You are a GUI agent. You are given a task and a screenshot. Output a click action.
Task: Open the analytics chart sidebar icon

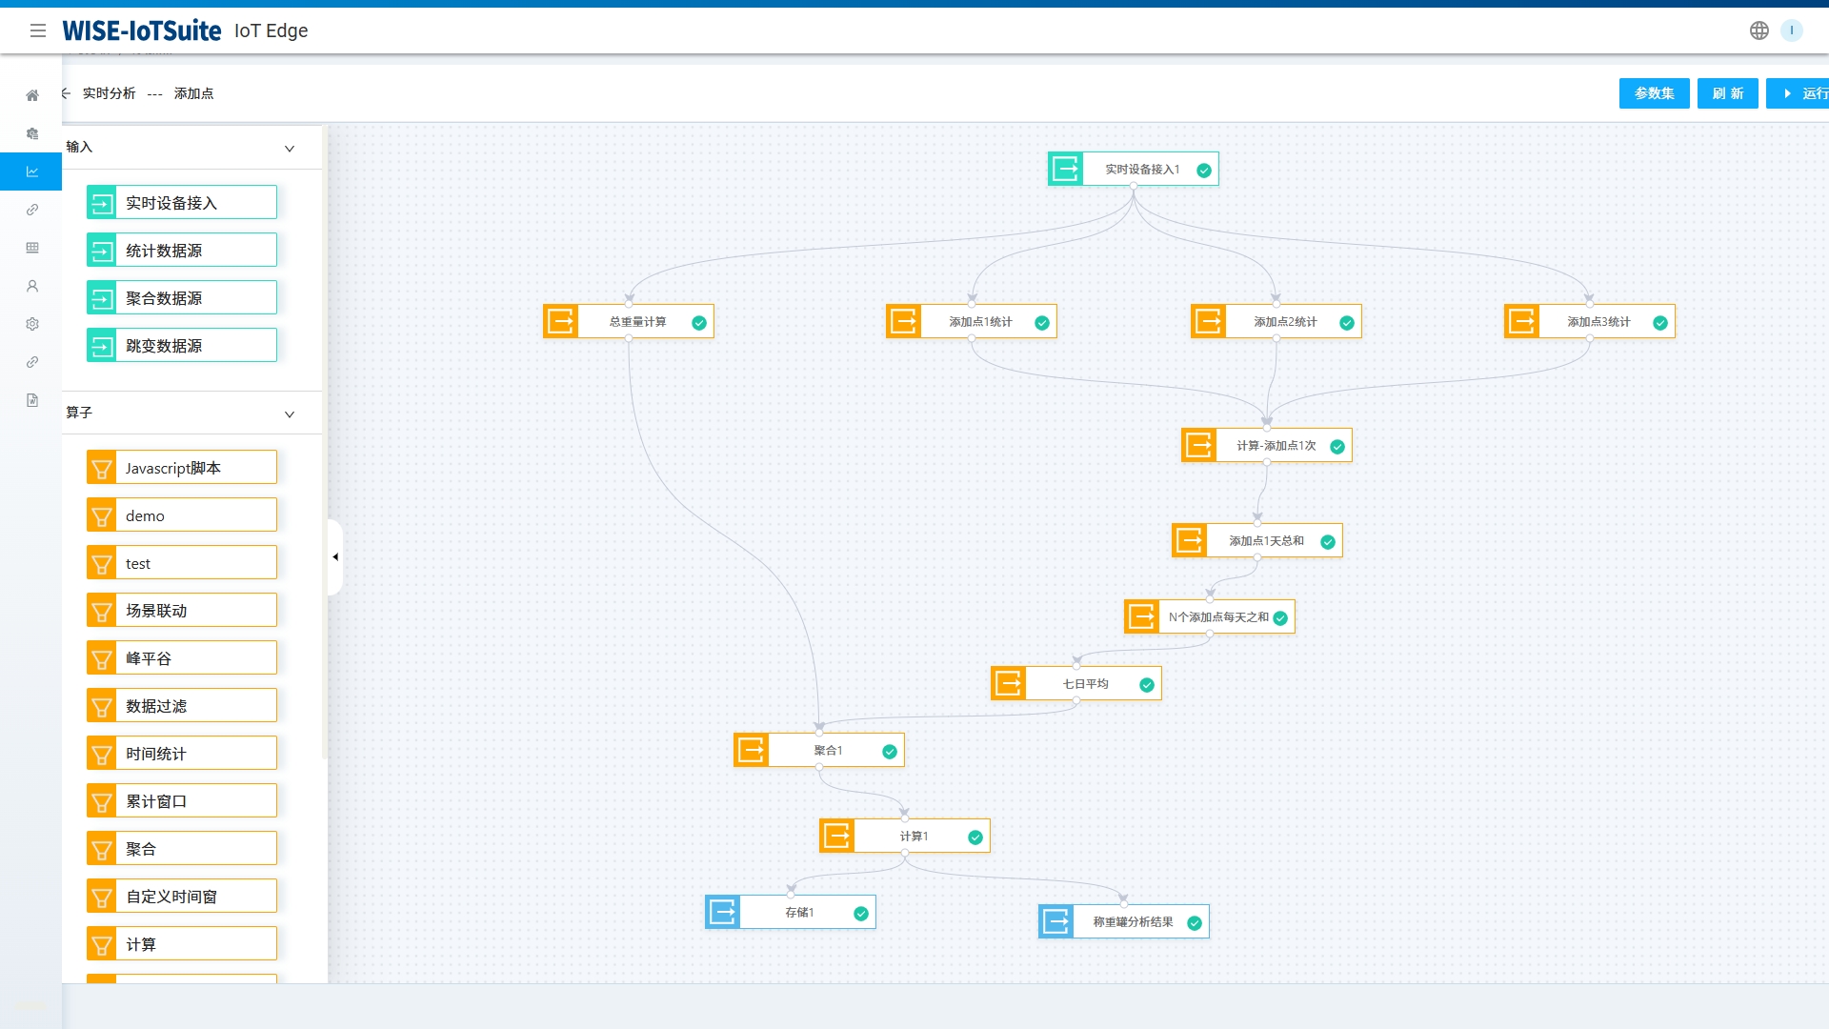[x=32, y=171]
